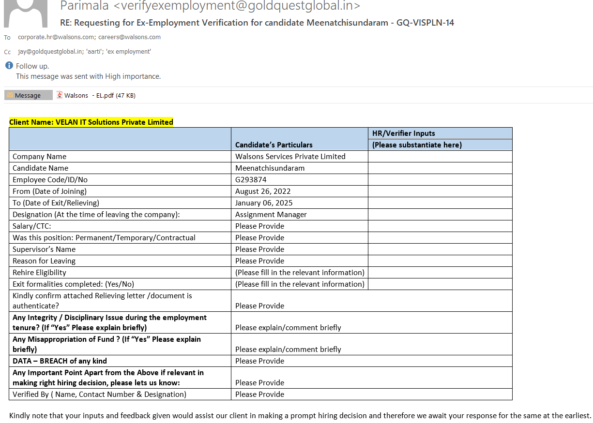Click 'DATA – BREACH of any kind' label
Image resolution: width=593 pixels, height=423 pixels.
(x=60, y=361)
